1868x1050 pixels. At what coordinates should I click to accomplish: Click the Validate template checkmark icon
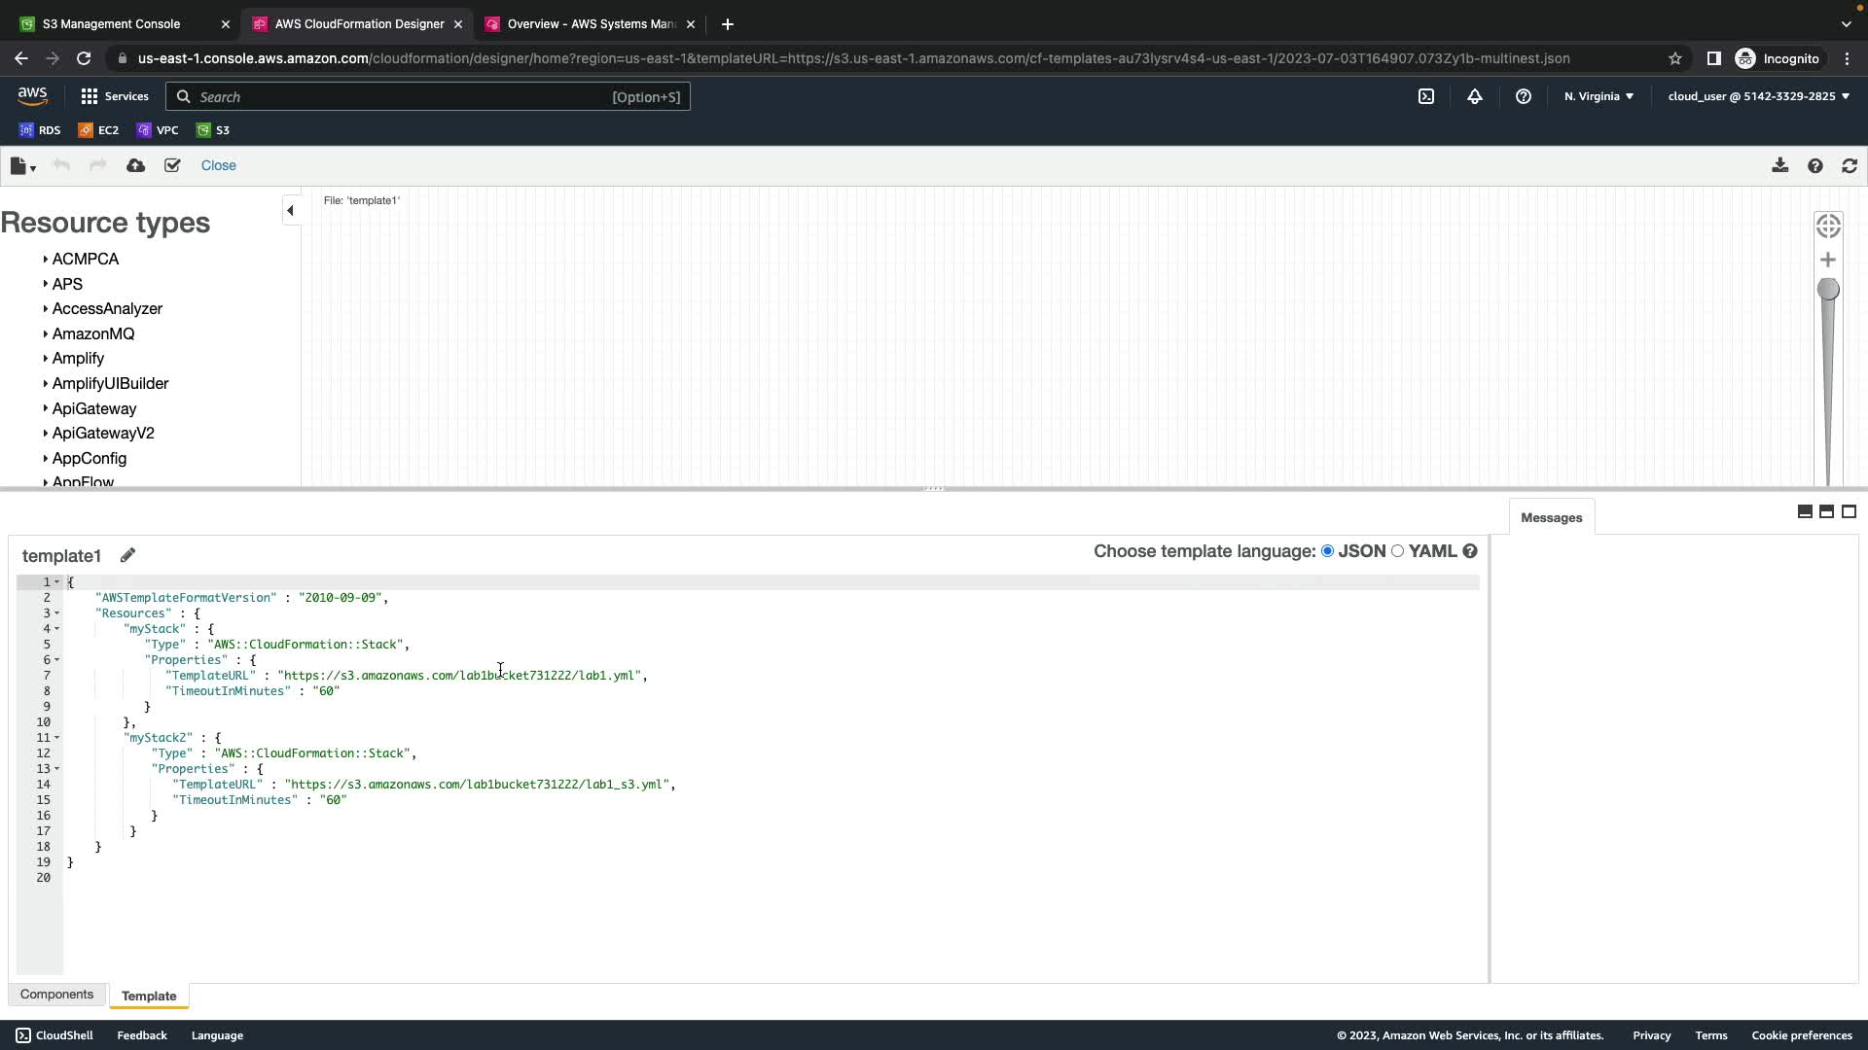172,165
